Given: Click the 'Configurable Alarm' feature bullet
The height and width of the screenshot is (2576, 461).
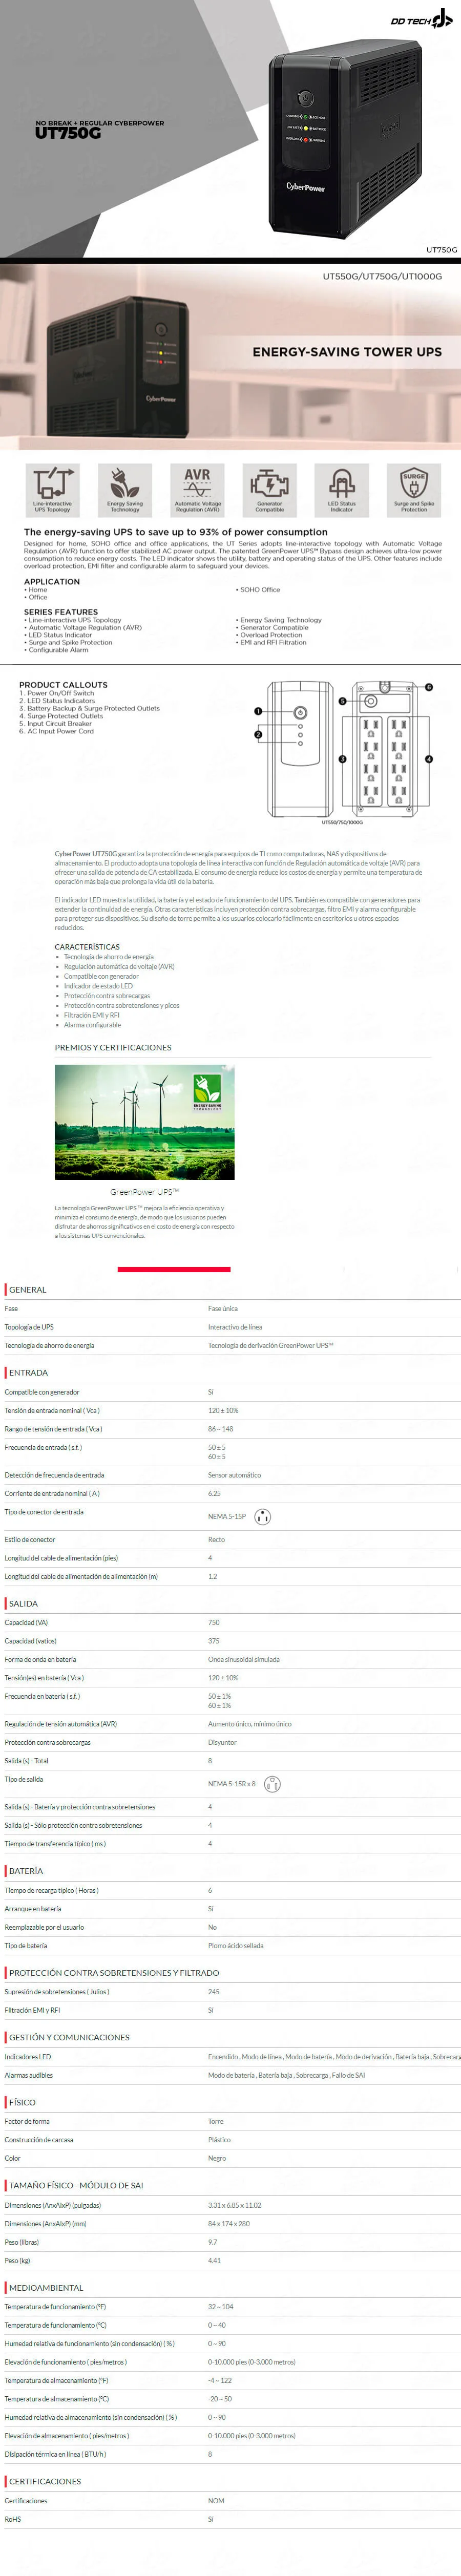Looking at the screenshot, I should [56, 649].
